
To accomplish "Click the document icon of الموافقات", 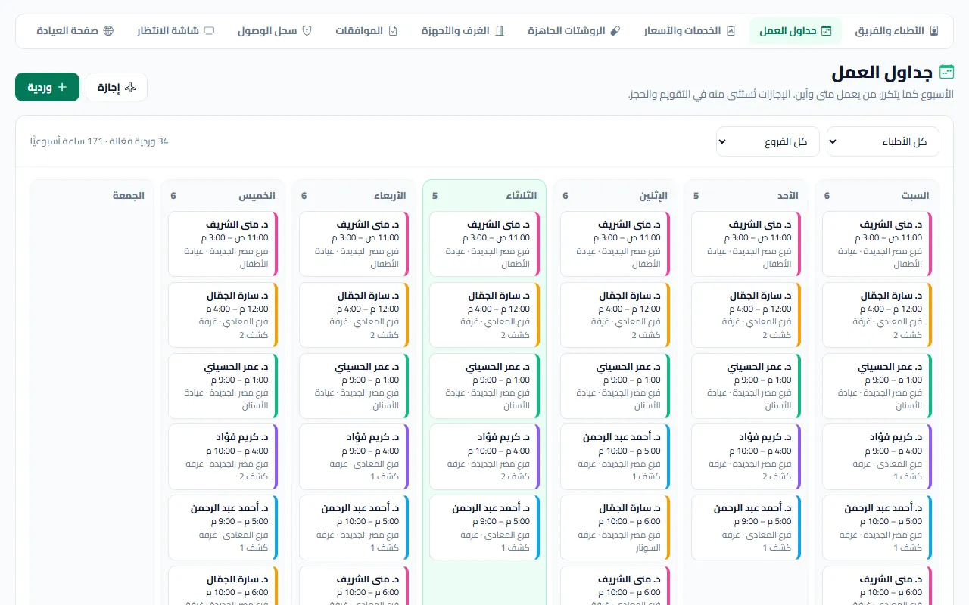I will click(392, 31).
